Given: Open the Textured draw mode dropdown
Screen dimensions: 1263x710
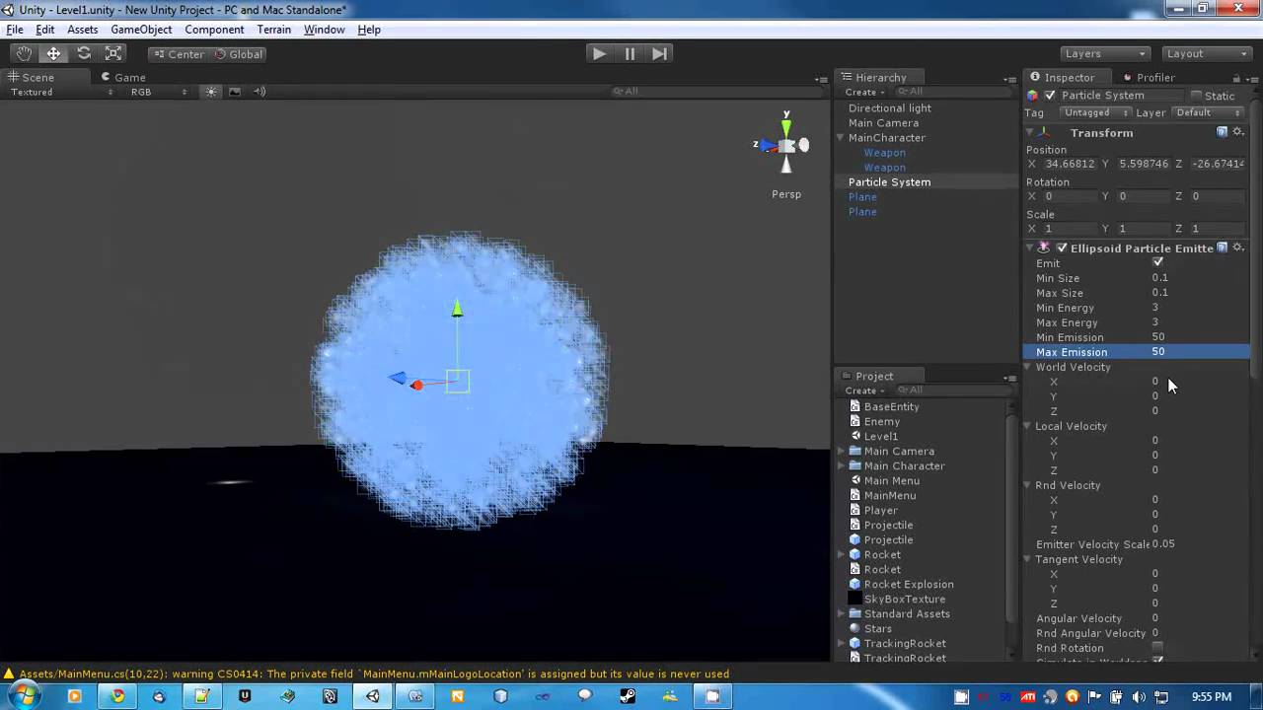Looking at the screenshot, I should pos(61,92).
